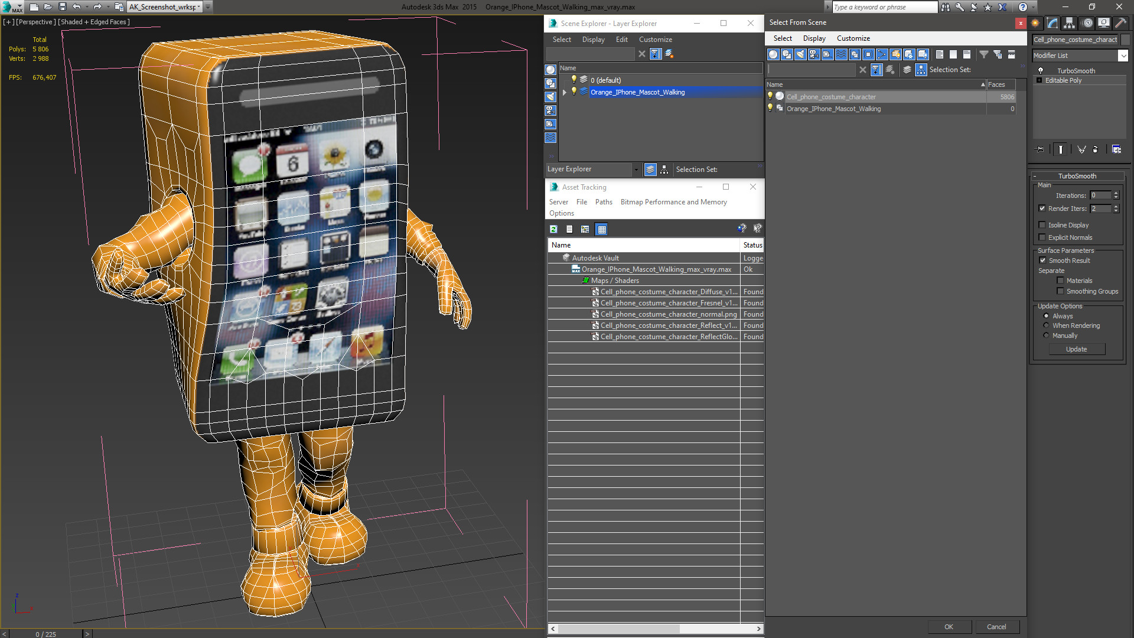Switch to the Modify panel tab
The height and width of the screenshot is (638, 1134).
point(1052,23)
